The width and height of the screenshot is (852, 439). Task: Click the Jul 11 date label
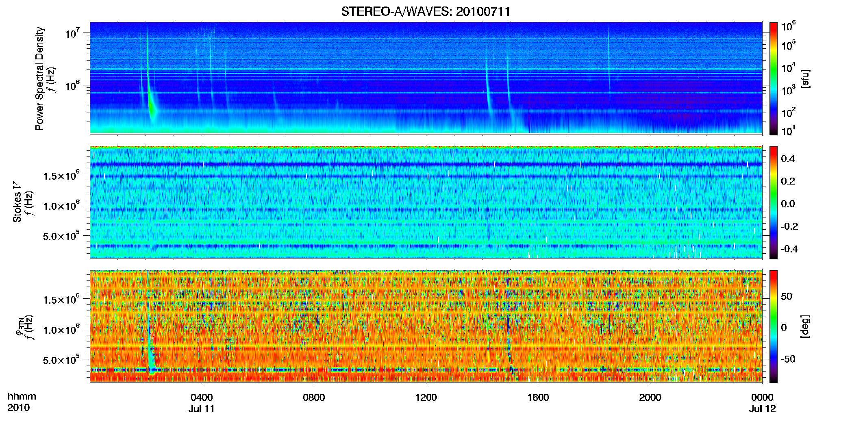pos(201,409)
